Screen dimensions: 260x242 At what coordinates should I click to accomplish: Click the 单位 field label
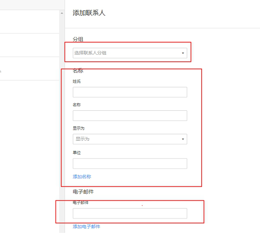click(77, 152)
